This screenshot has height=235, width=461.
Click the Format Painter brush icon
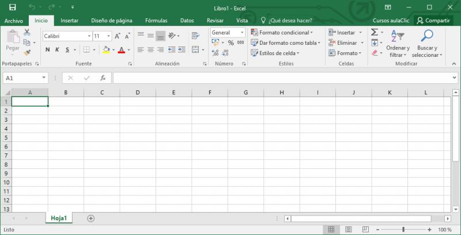[27, 52]
